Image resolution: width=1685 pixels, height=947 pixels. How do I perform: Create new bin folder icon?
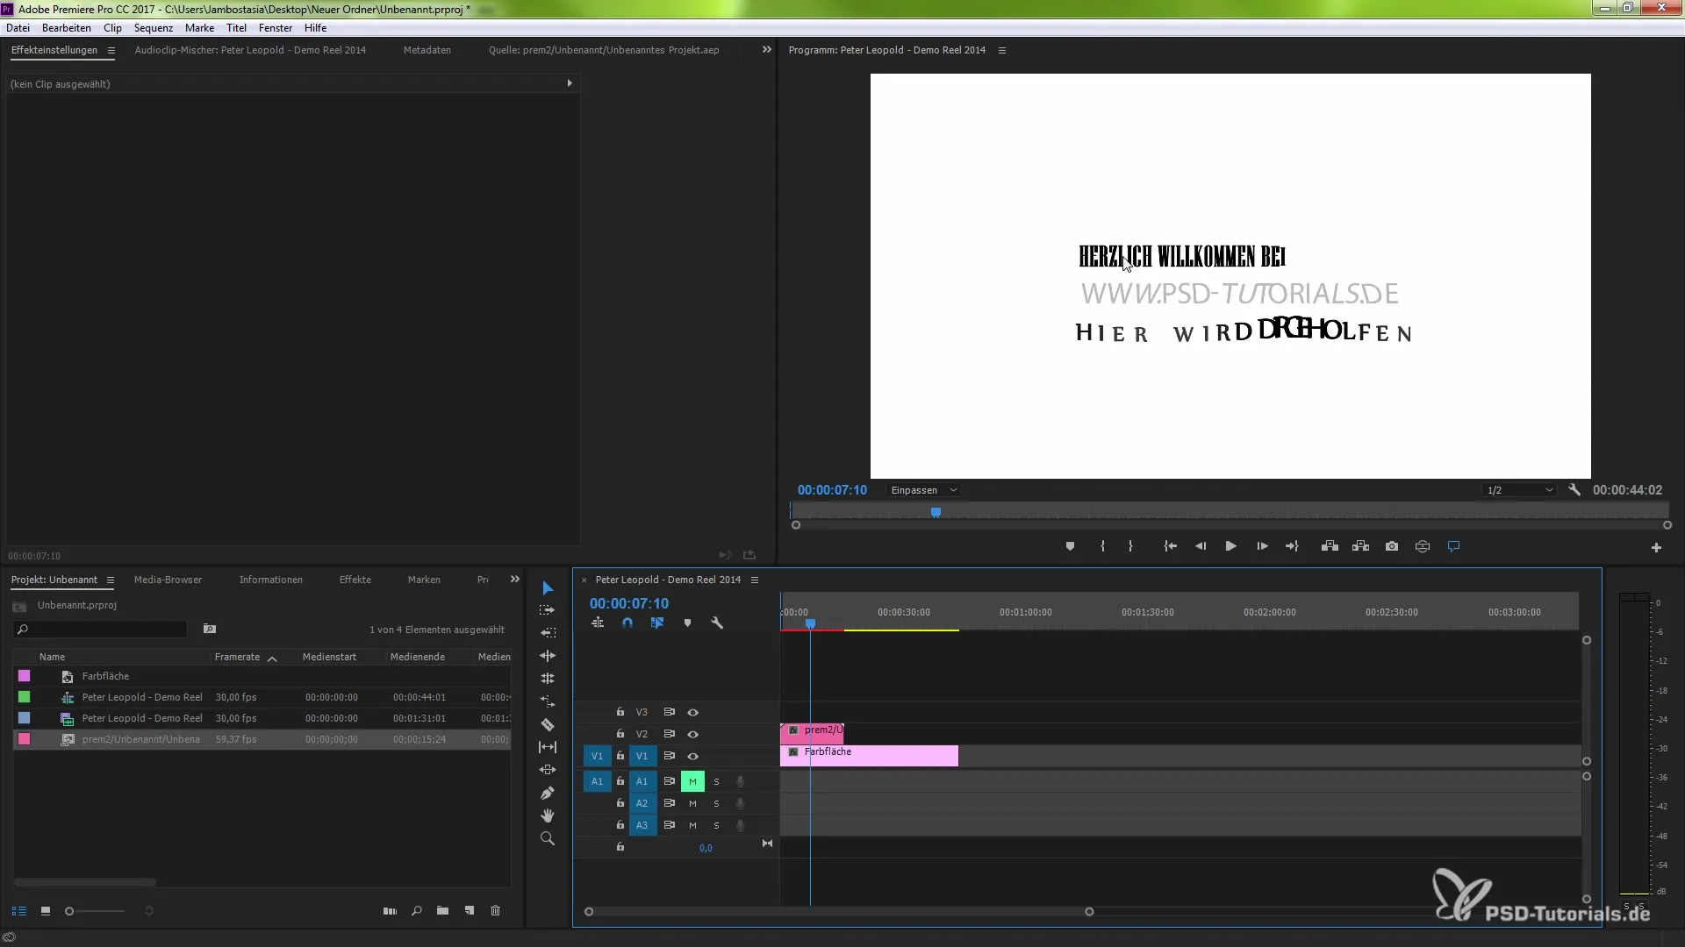tap(442, 912)
